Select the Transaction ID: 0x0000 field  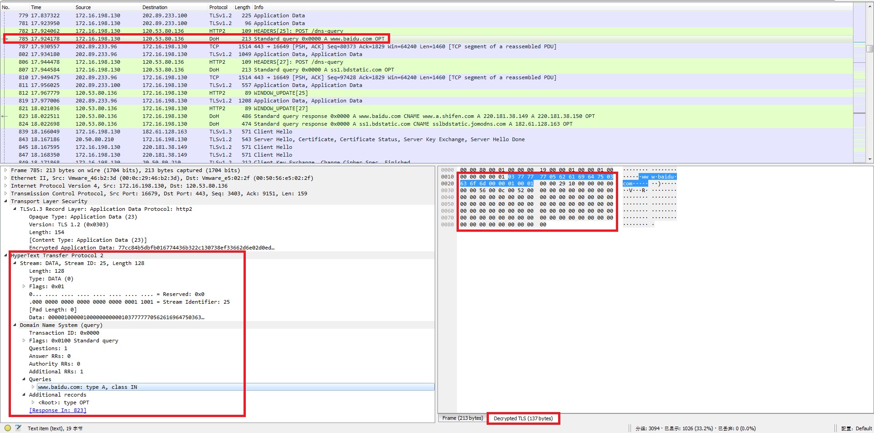pyautogui.click(x=64, y=333)
